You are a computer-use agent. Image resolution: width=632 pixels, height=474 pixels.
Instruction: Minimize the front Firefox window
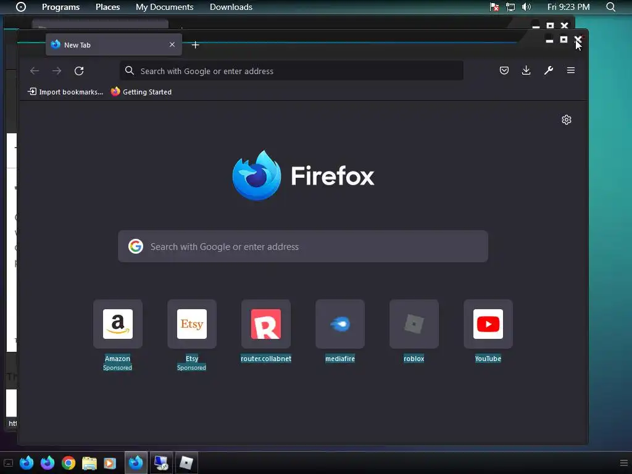click(549, 40)
